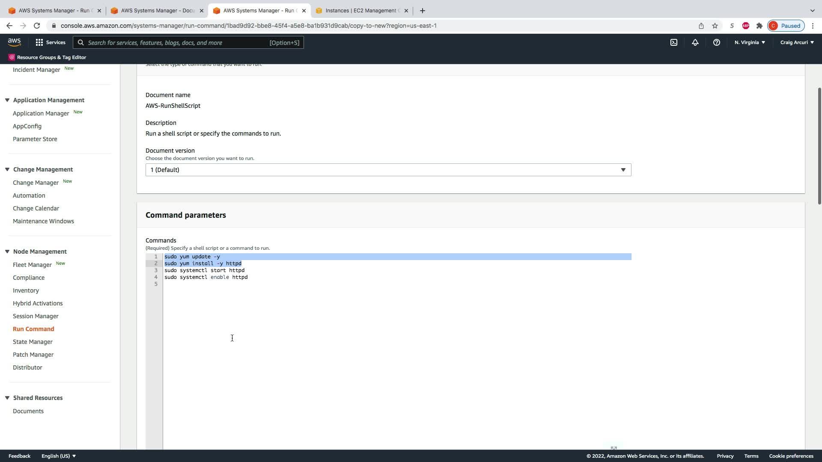Screen dimensions: 822x462
Task: Click Resource Groups & Tag Editor icon
Action: point(12,57)
